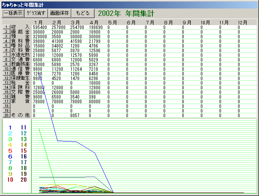The width and height of the screenshot is (259, 196).
Task: Click the April 雑費 value 398
Action: tap(92, 97)
